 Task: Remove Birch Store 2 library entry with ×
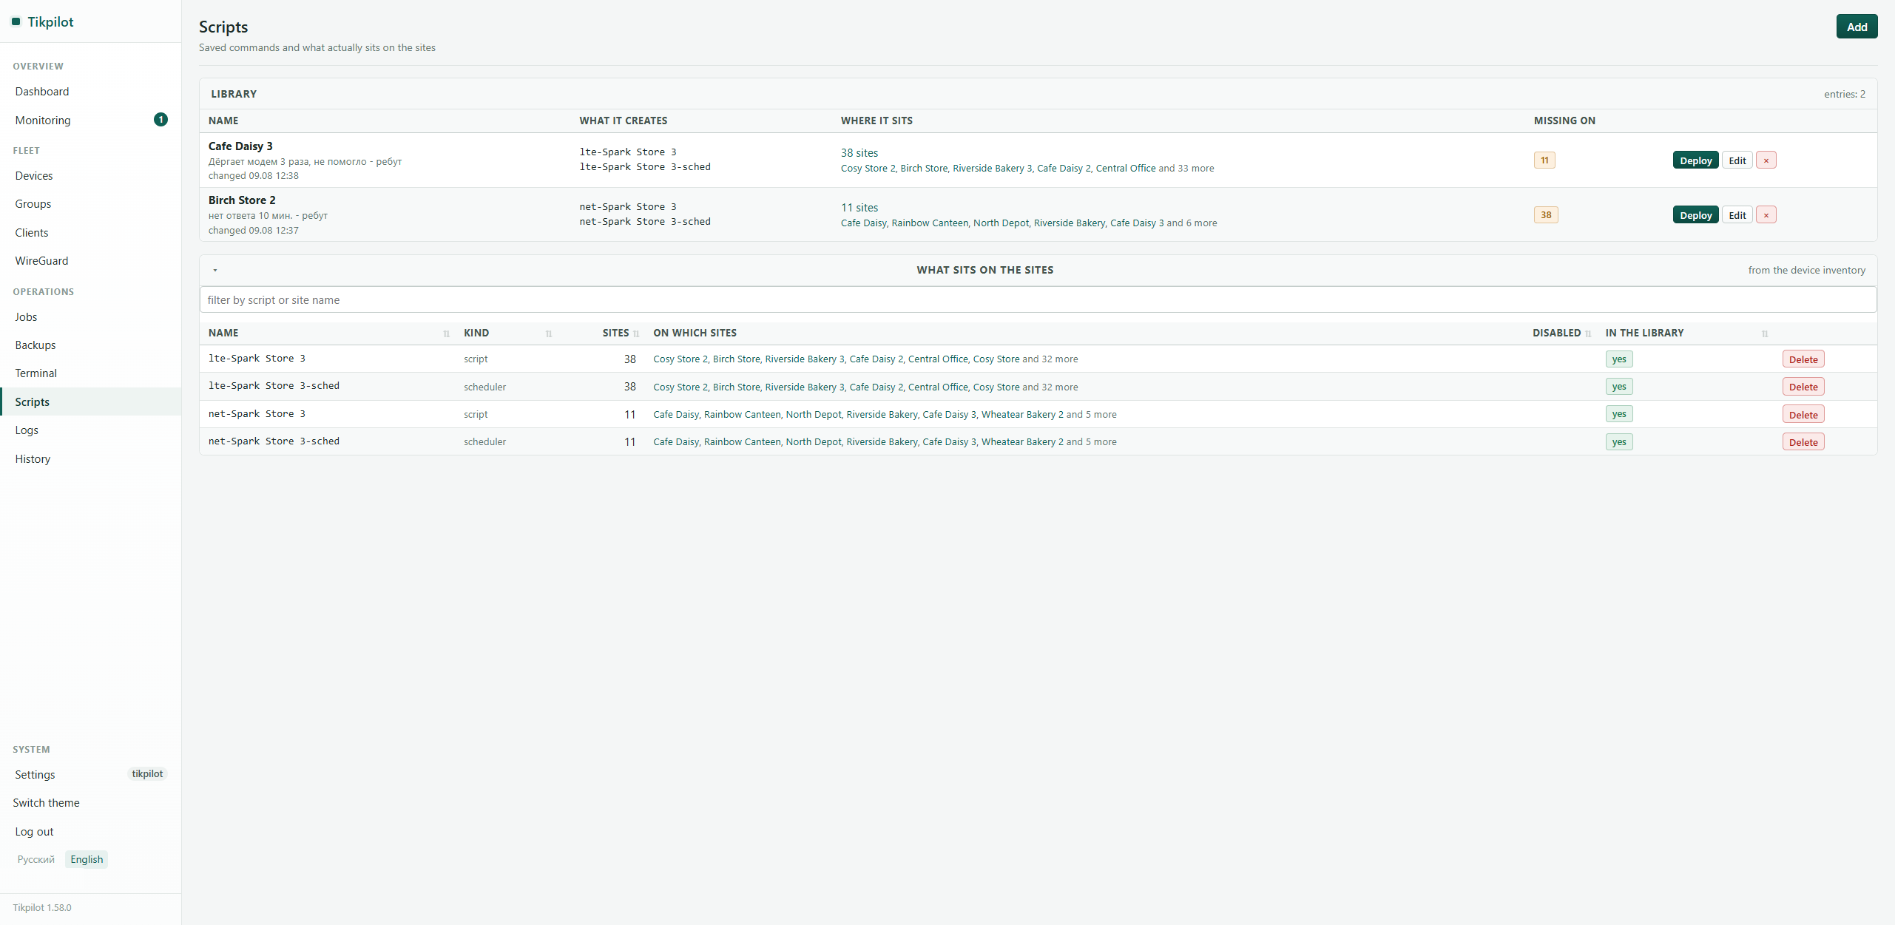point(1766,215)
